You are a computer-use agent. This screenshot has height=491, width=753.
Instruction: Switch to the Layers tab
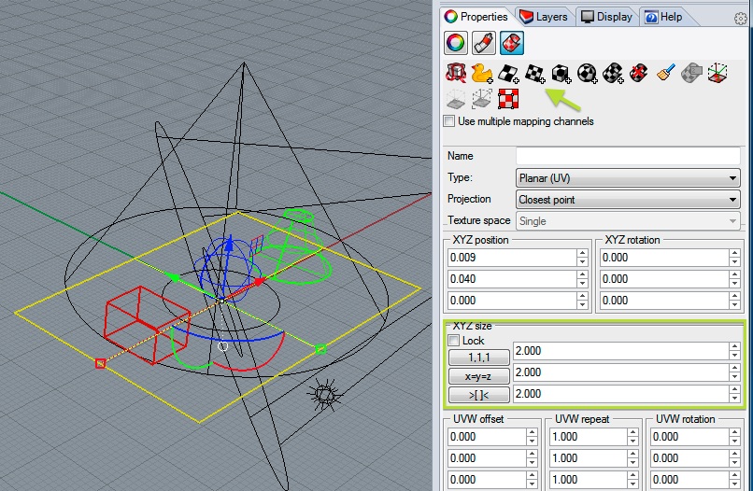(544, 16)
